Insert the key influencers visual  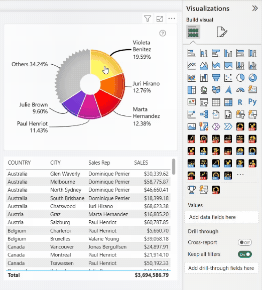click(191, 114)
